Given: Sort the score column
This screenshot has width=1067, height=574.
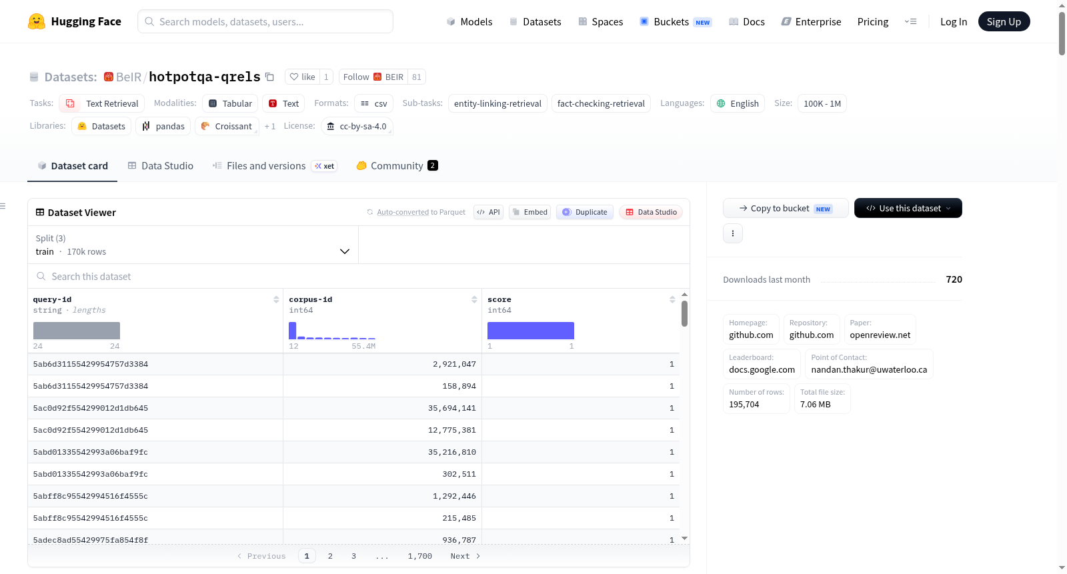Looking at the screenshot, I should pos(672,299).
